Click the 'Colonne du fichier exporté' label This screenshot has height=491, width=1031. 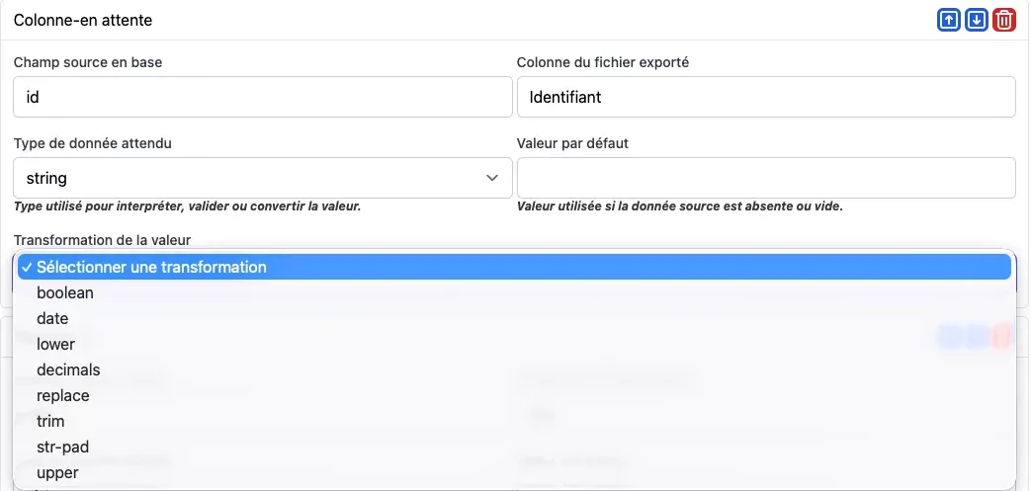click(x=603, y=62)
